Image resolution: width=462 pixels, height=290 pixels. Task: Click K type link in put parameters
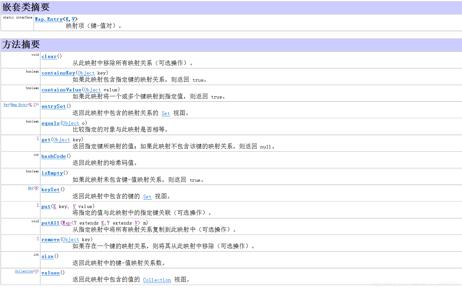[x=55, y=206]
